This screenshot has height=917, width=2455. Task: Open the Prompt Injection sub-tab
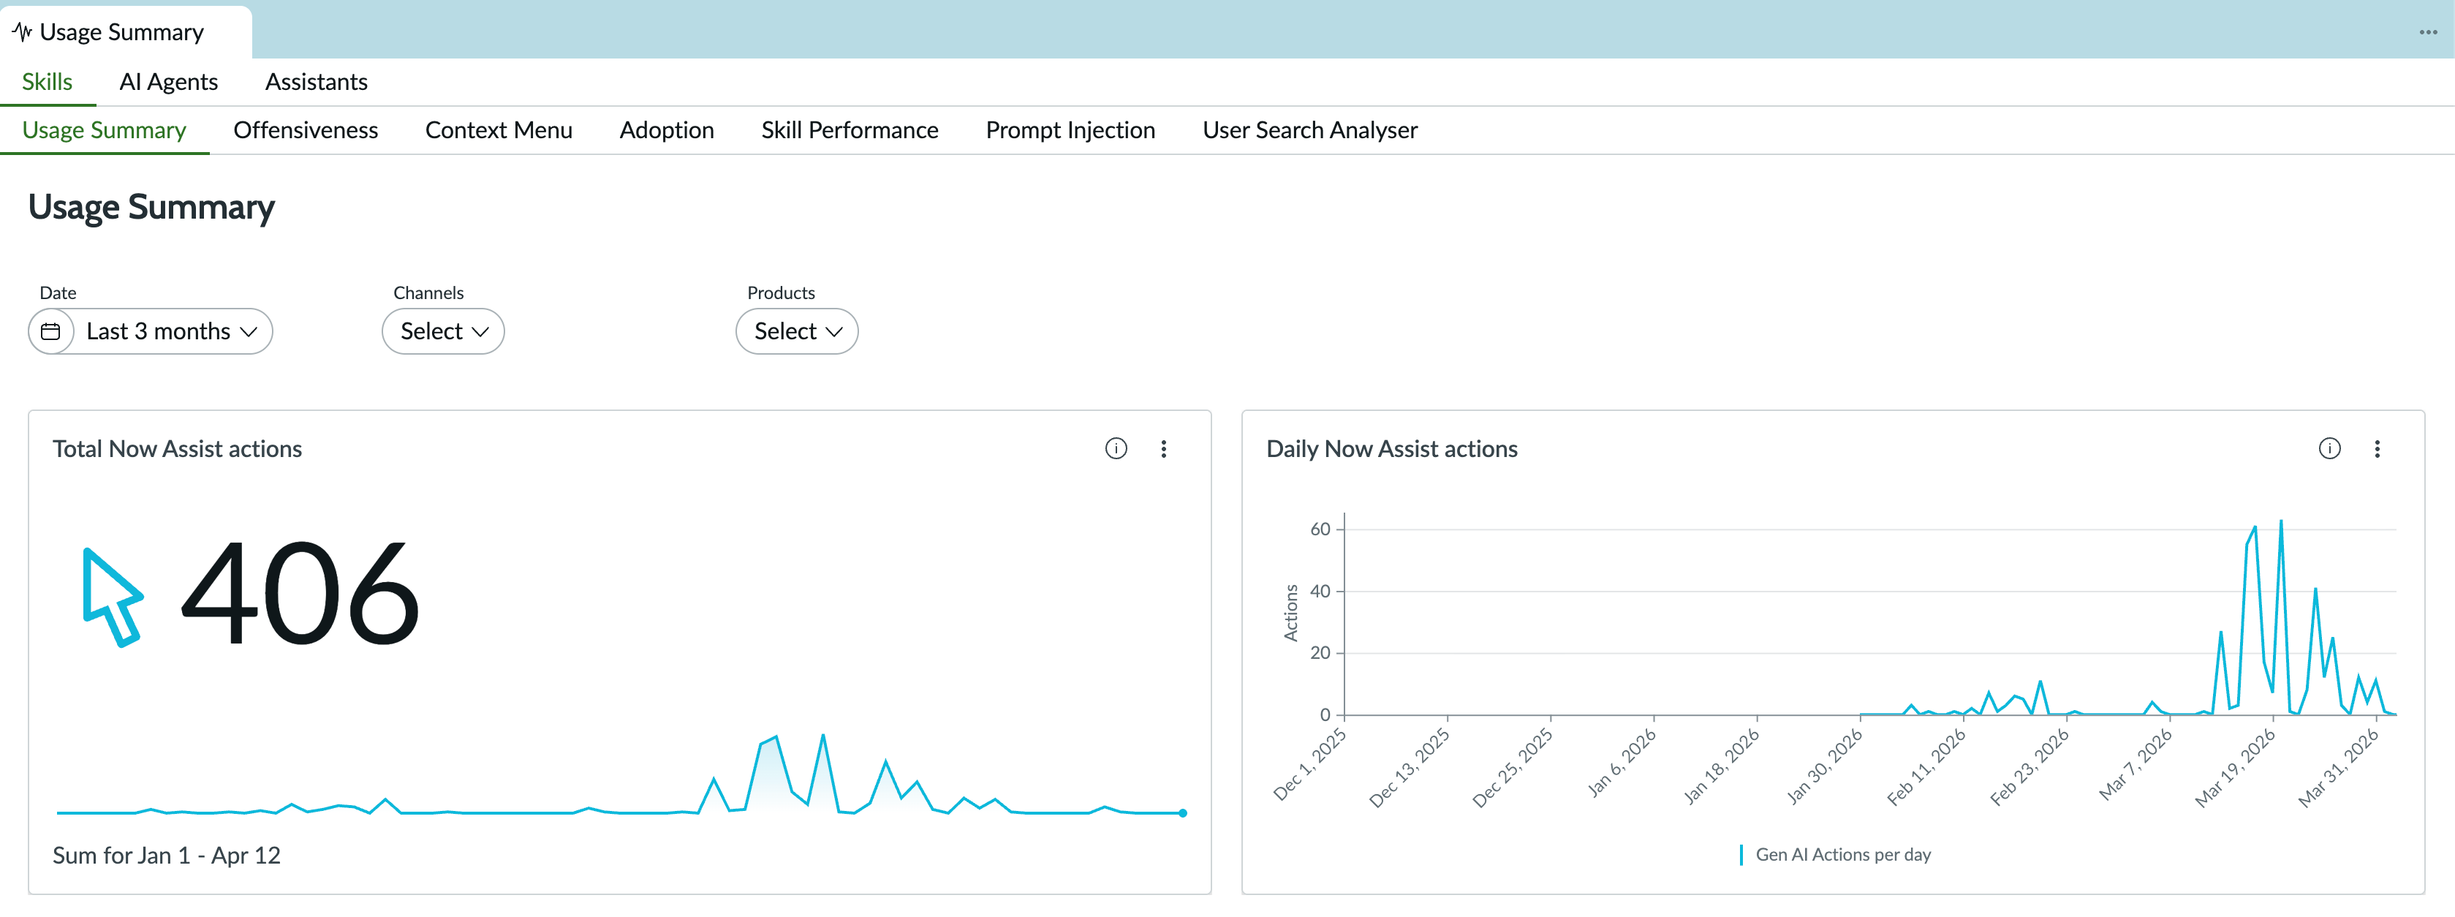click(x=1070, y=129)
